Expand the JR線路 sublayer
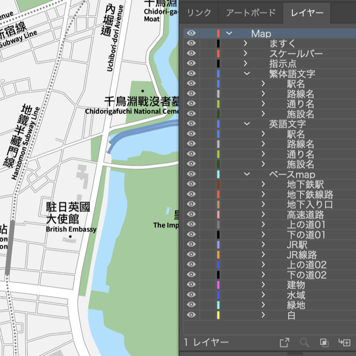The height and width of the screenshot is (356, 356). pos(263,254)
